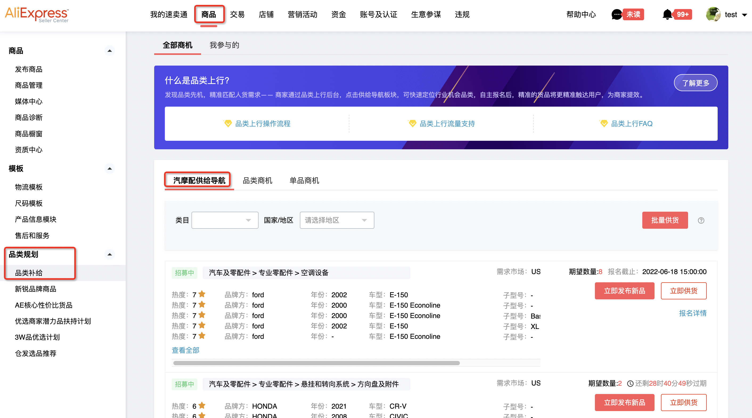Click 查看全部 link

point(185,350)
